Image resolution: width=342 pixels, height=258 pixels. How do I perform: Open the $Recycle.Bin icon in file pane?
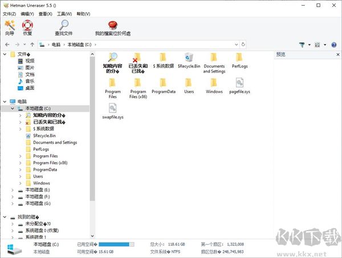[189, 59]
